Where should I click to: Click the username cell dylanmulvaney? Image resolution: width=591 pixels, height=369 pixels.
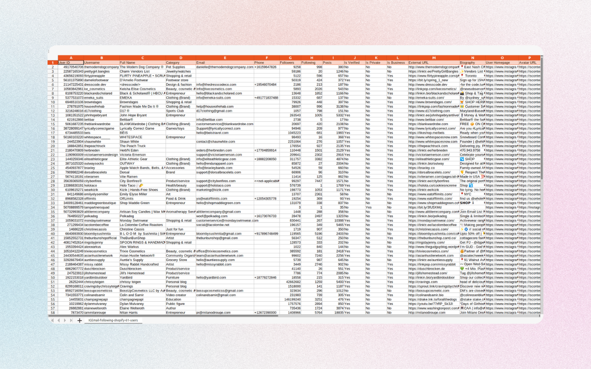click(102, 304)
